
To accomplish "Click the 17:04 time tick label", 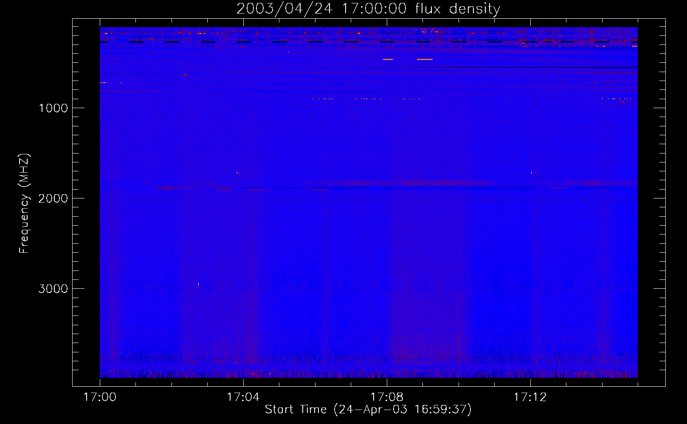I will [x=243, y=397].
